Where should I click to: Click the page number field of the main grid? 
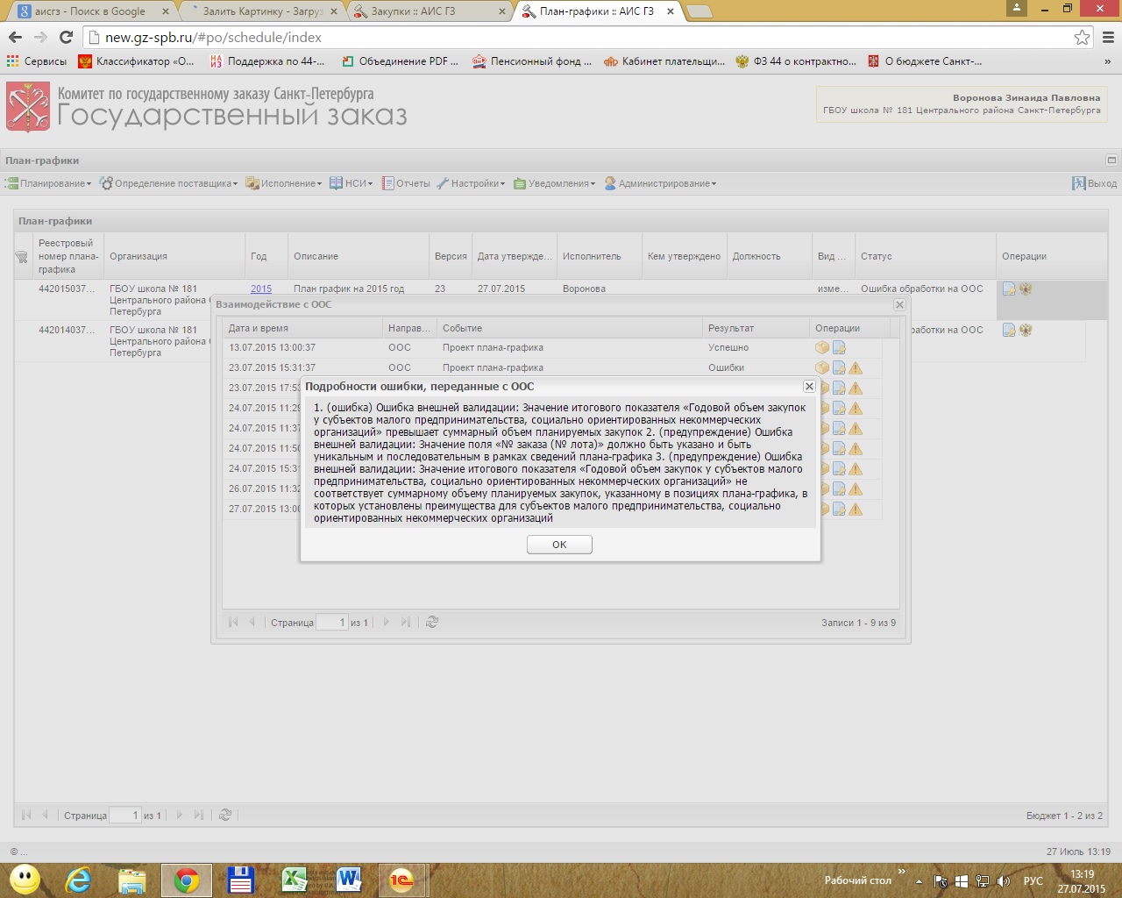[124, 815]
